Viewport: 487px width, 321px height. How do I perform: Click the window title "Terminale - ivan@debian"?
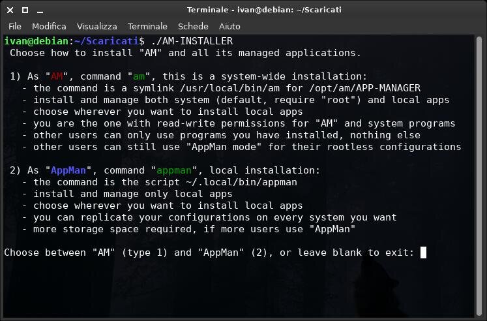tap(264, 10)
